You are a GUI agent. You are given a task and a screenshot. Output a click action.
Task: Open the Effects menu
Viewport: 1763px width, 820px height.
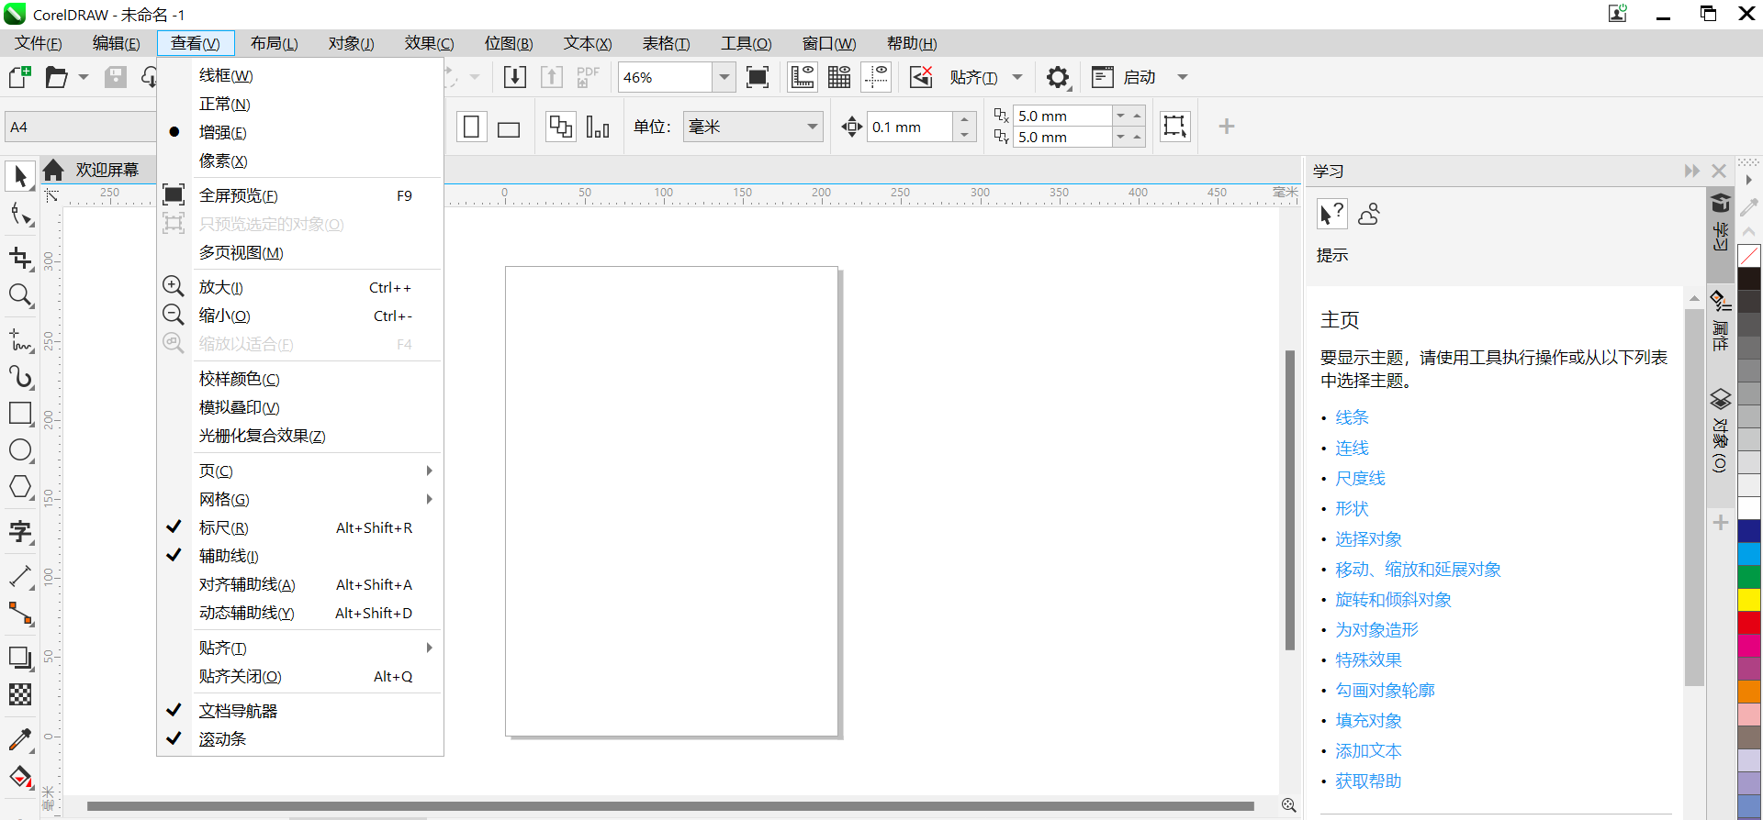point(429,43)
